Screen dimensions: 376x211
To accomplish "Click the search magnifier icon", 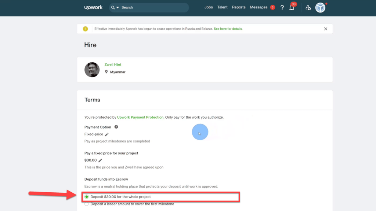I will point(113,7).
